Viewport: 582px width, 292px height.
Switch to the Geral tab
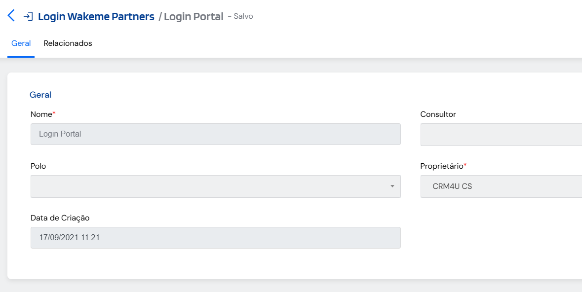(x=21, y=43)
